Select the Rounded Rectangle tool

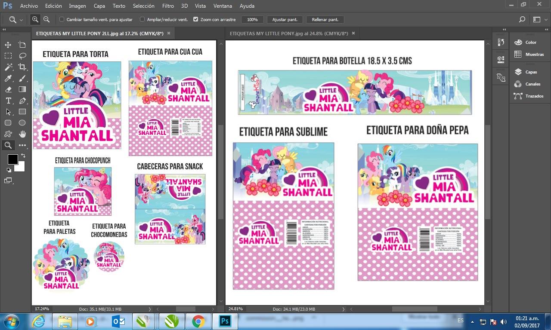[x=8, y=123]
